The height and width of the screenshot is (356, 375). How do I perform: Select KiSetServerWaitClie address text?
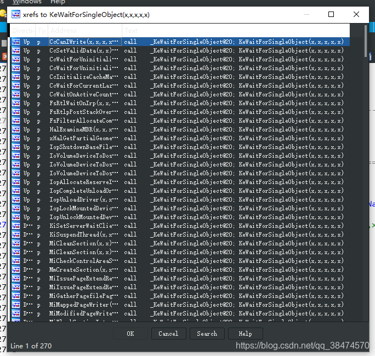click(84, 226)
